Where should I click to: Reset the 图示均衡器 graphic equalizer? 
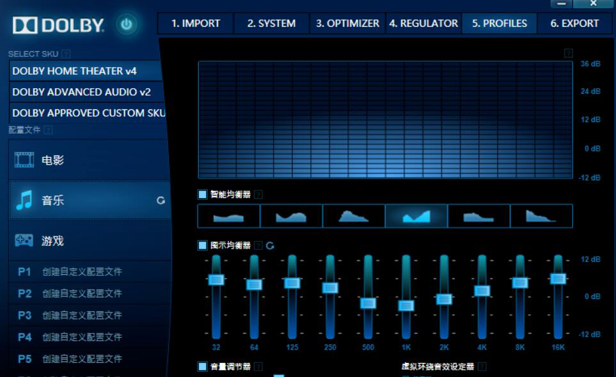coord(270,246)
